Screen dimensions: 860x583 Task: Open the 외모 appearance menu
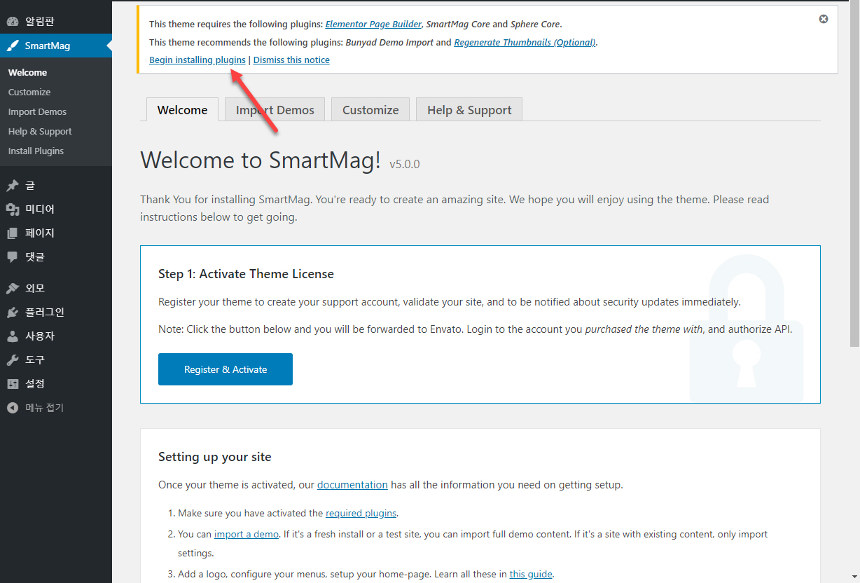[x=56, y=289]
